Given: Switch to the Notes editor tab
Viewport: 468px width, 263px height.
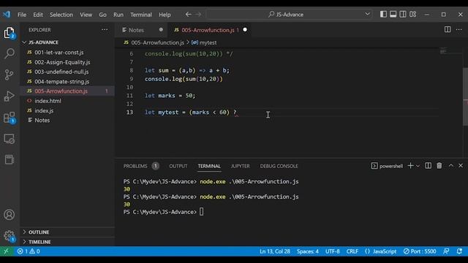Looking at the screenshot, I should pos(136,30).
